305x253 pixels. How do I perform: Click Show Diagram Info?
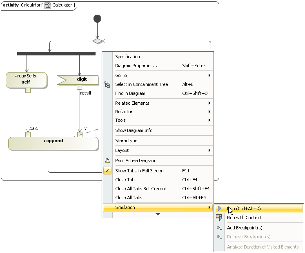click(x=134, y=130)
